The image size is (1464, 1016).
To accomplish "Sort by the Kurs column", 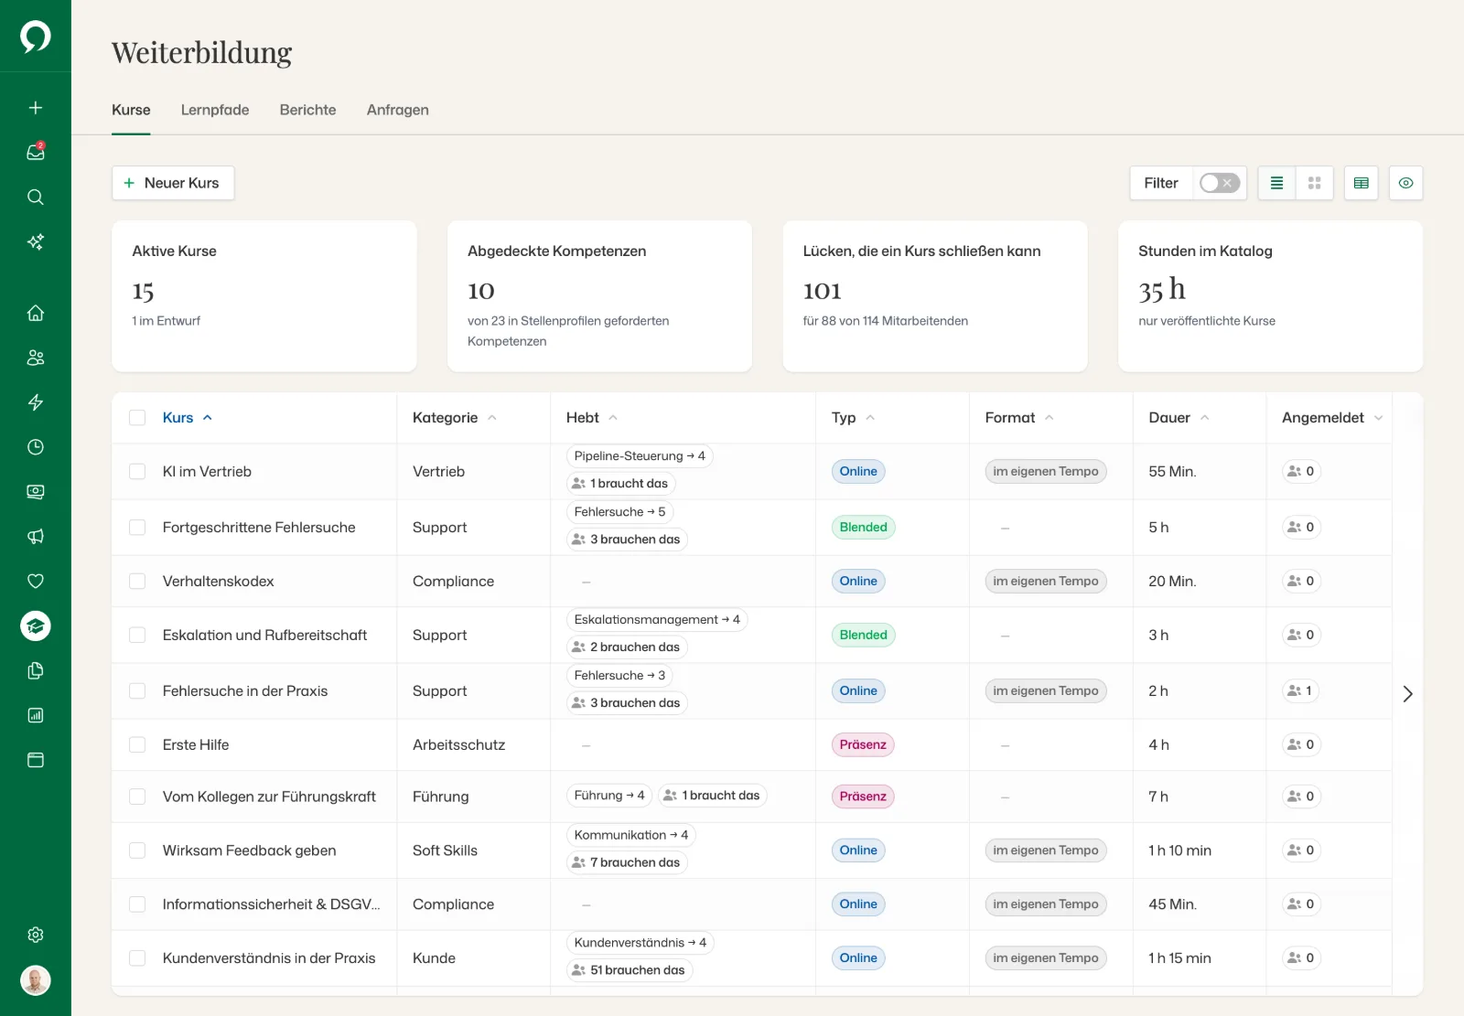I will [x=188, y=418].
